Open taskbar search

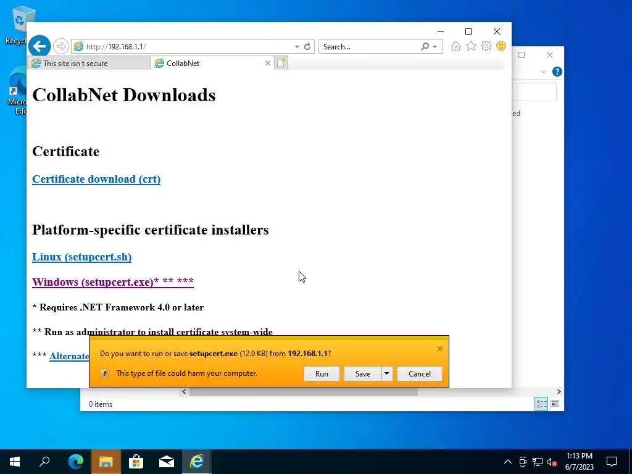tap(44, 462)
